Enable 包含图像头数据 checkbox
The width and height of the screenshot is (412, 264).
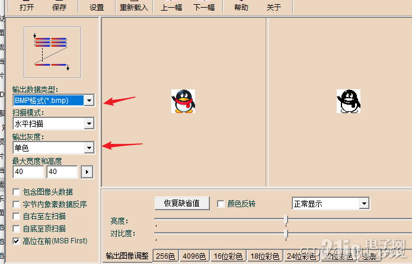coord(16,192)
